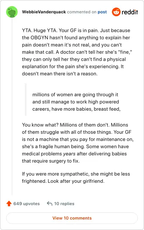Open the '10 replies' link

[64, 204]
